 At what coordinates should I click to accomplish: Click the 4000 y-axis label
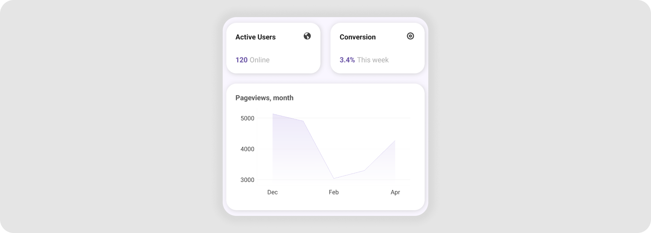(x=247, y=149)
